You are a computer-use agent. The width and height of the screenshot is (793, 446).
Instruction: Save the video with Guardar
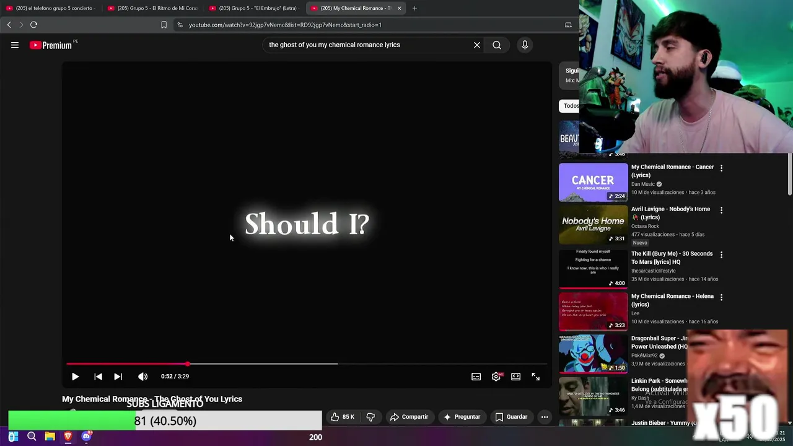[x=511, y=417]
